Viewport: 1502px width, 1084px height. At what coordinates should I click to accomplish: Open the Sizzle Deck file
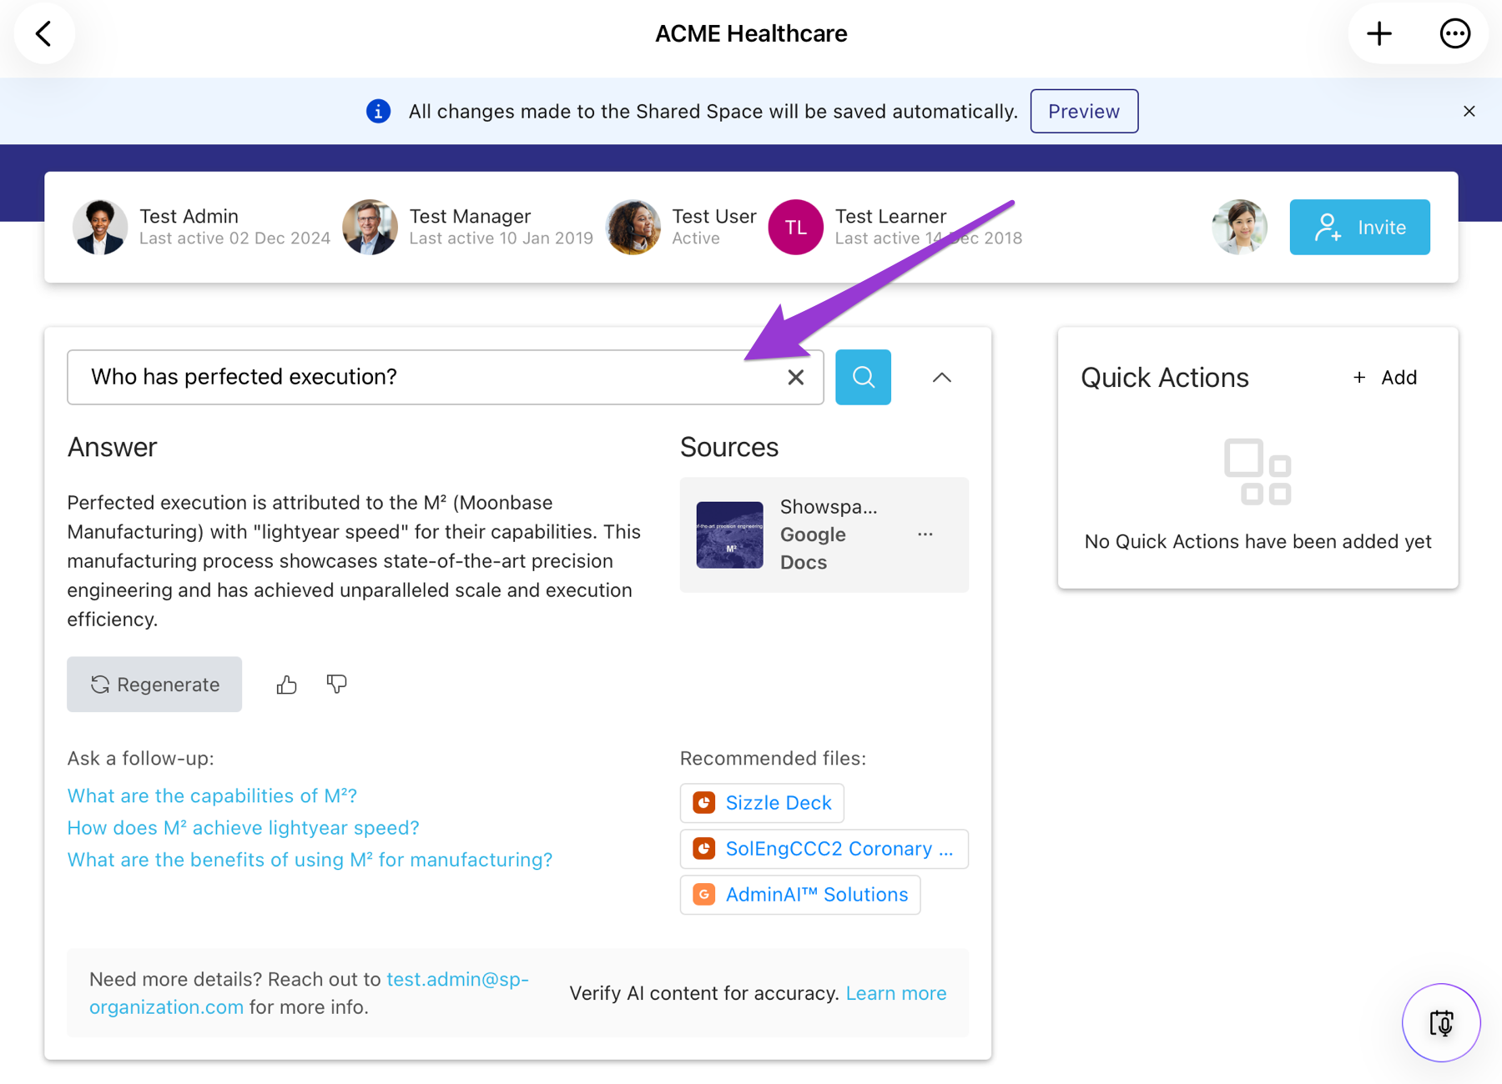pos(762,802)
